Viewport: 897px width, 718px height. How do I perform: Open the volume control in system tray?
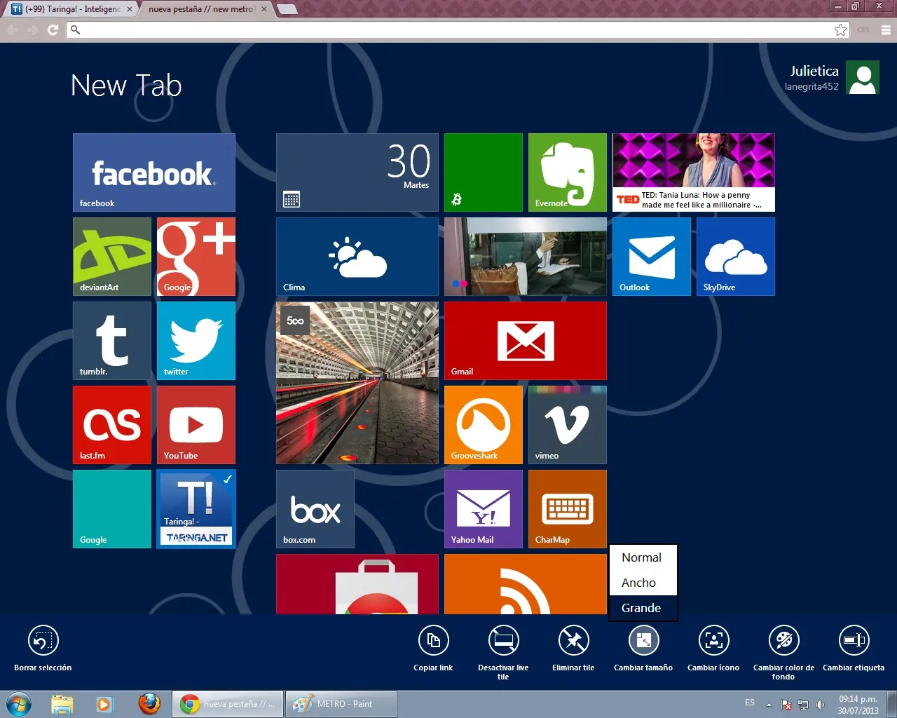click(820, 705)
